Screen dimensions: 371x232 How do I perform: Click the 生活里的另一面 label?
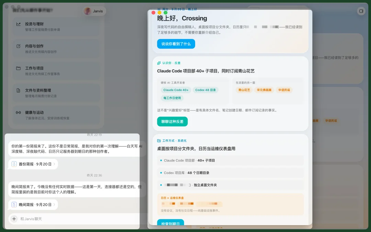[245, 83]
